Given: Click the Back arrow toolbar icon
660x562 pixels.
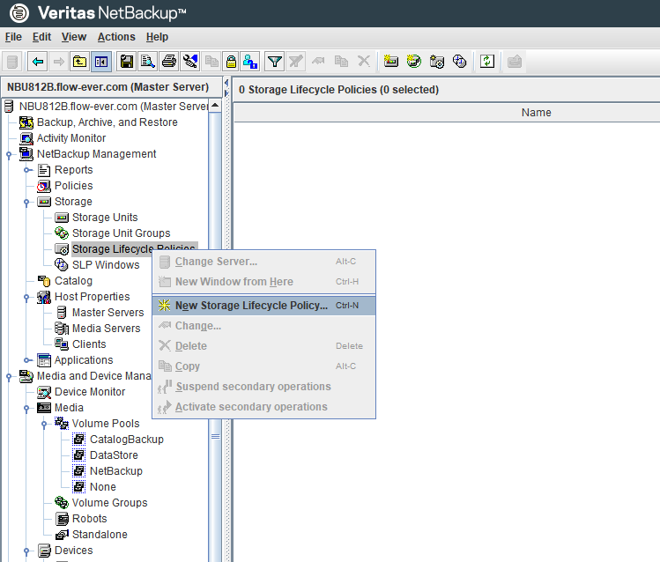Looking at the screenshot, I should click(x=38, y=62).
